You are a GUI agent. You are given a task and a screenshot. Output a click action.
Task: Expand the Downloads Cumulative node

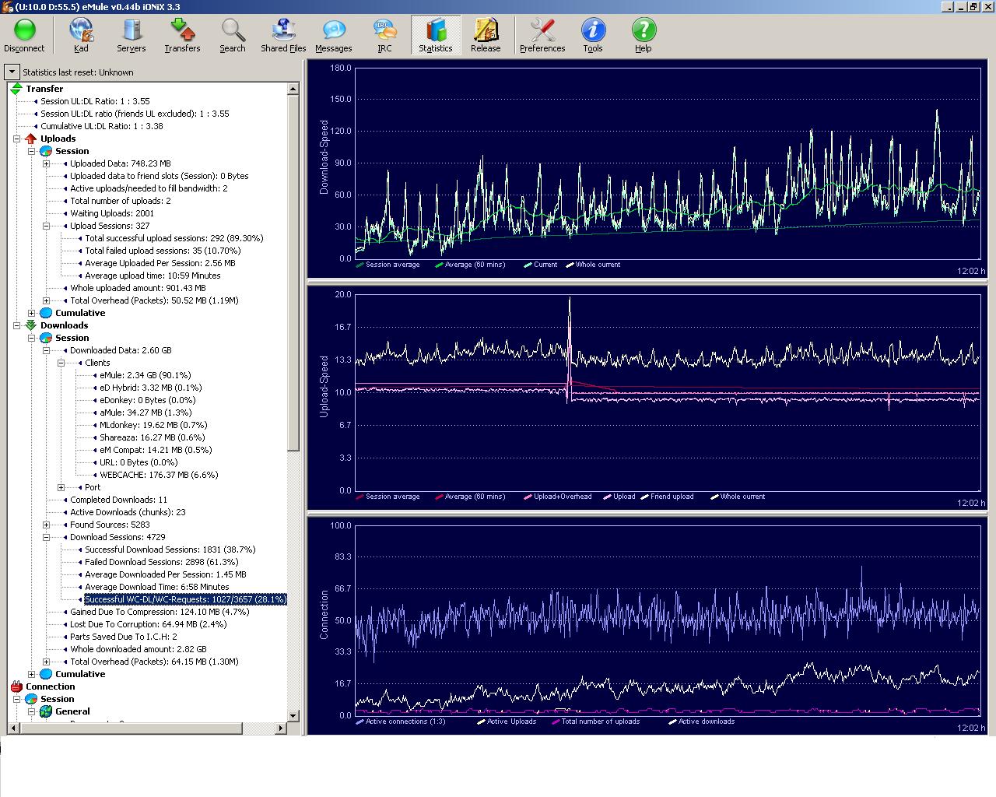(31, 674)
